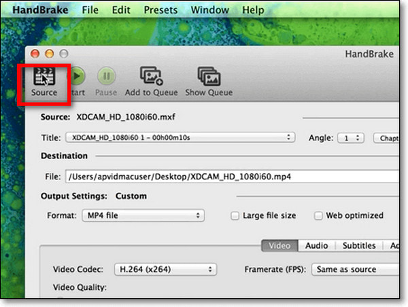Open the Framerate (FPS) dropdown
Viewport: 408px width, 307px height.
tap(355, 269)
